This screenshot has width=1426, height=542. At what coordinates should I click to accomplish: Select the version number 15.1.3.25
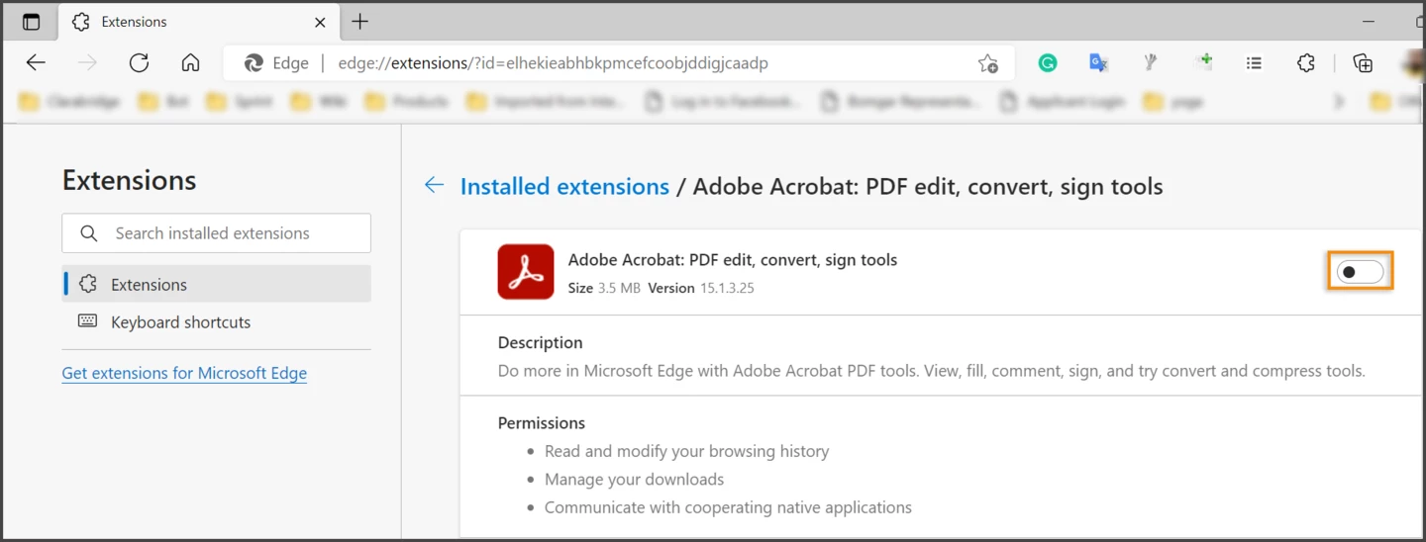pos(728,288)
